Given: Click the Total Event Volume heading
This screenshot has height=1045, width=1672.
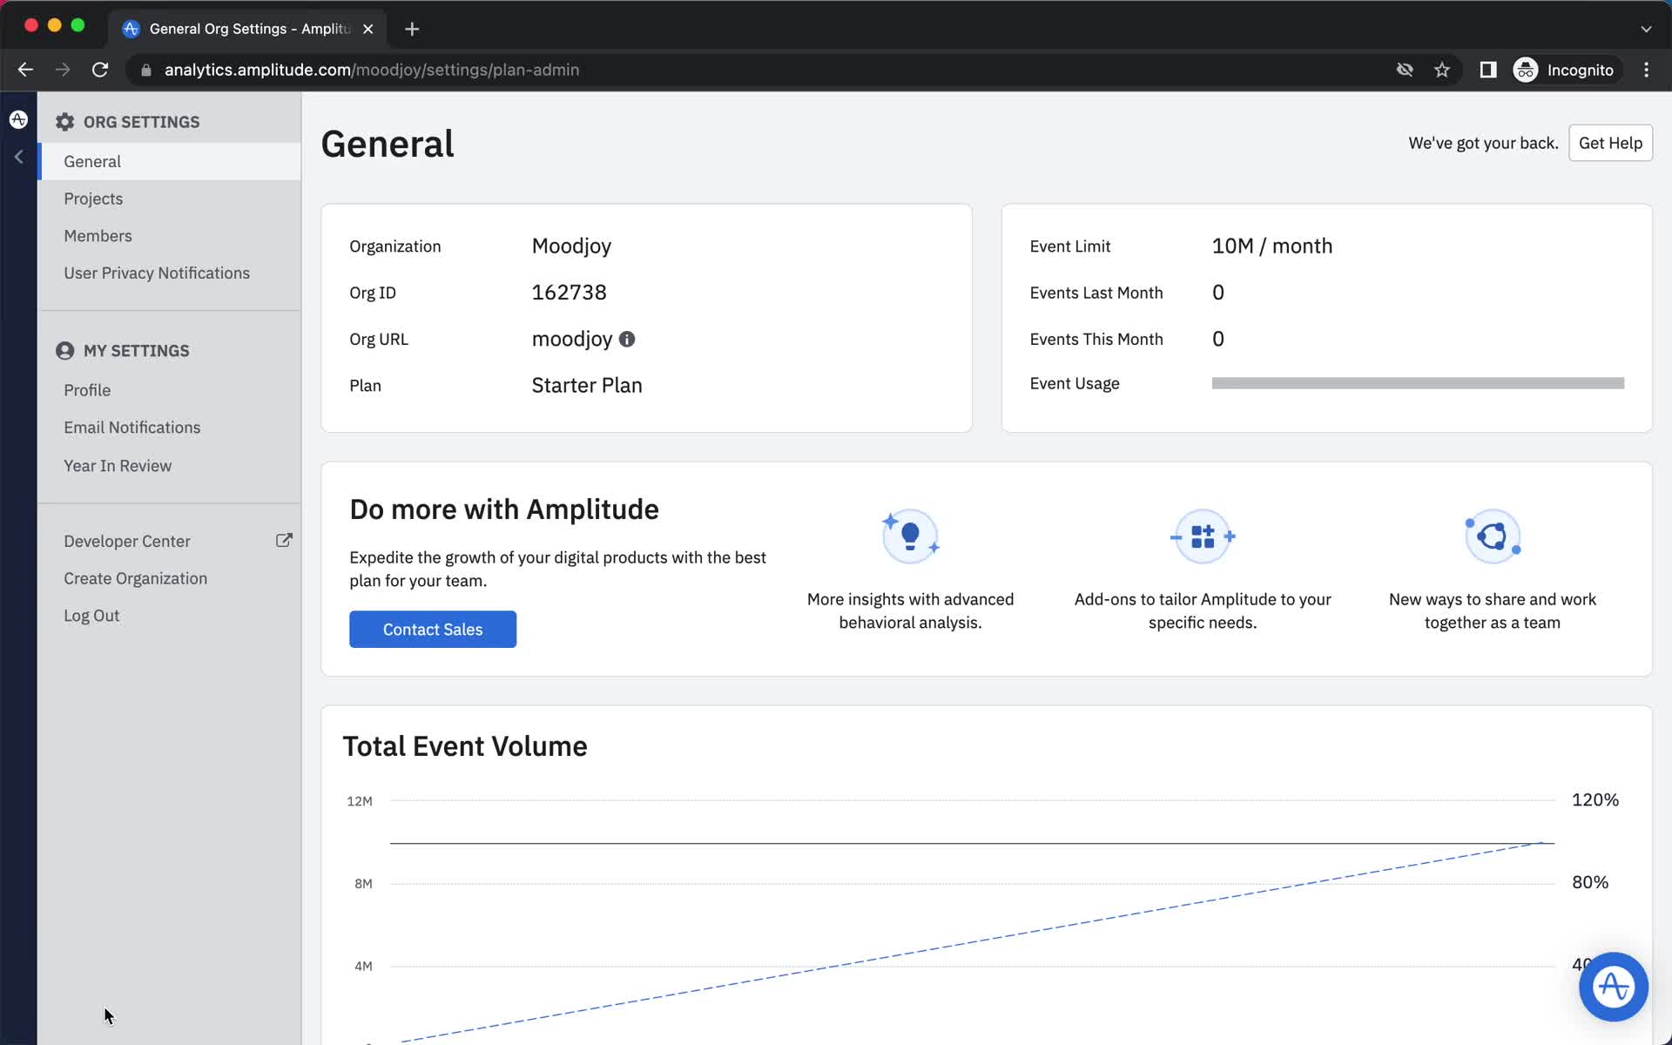Looking at the screenshot, I should pyautogui.click(x=465, y=746).
